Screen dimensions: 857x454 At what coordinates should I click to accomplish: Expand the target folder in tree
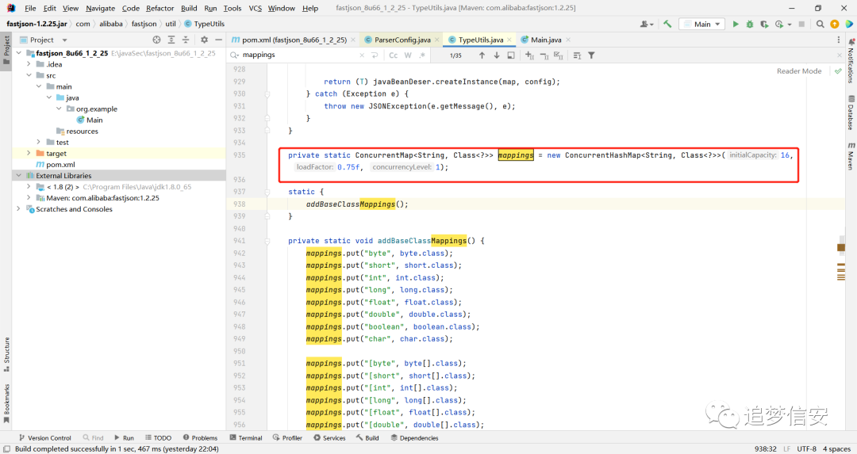29,154
